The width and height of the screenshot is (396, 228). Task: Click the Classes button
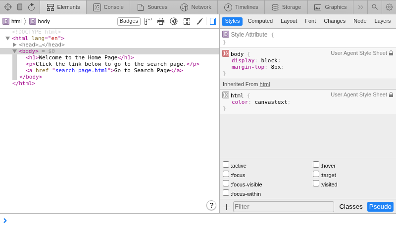pyautogui.click(x=350, y=207)
